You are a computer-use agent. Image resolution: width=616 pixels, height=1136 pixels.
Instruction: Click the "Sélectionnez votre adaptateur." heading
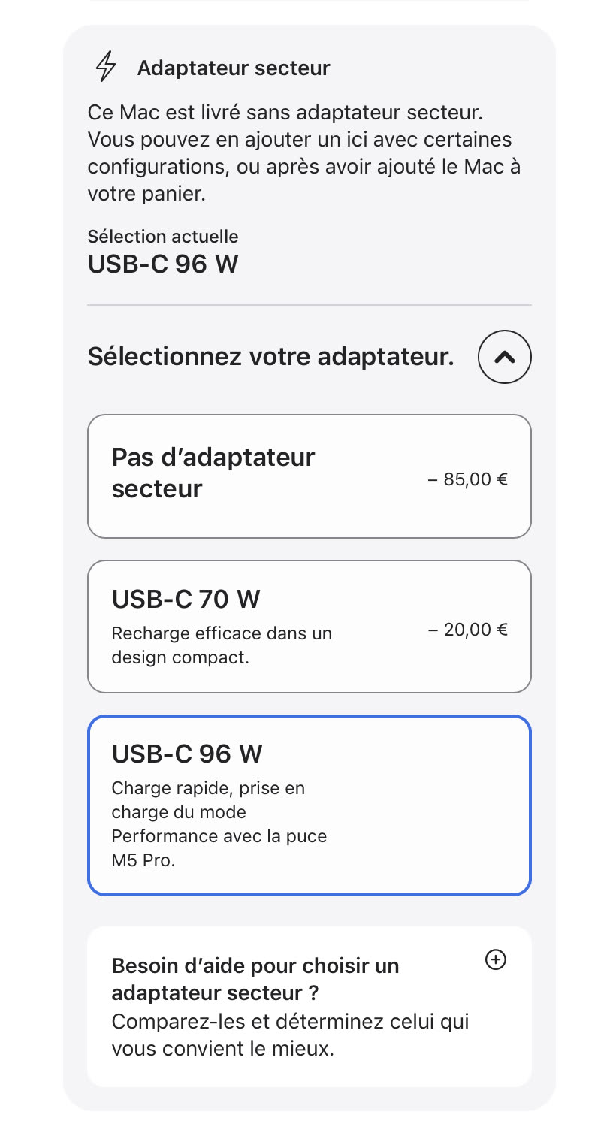270,357
